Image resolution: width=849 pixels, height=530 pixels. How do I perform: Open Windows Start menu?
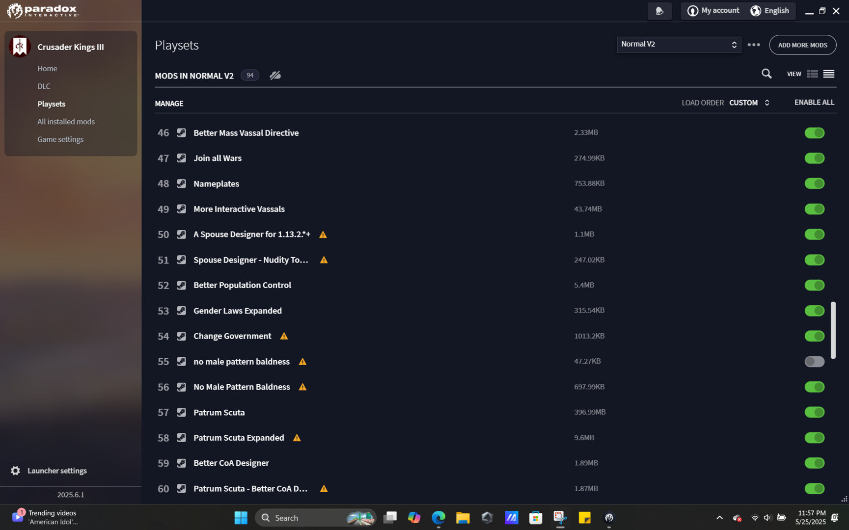(241, 518)
